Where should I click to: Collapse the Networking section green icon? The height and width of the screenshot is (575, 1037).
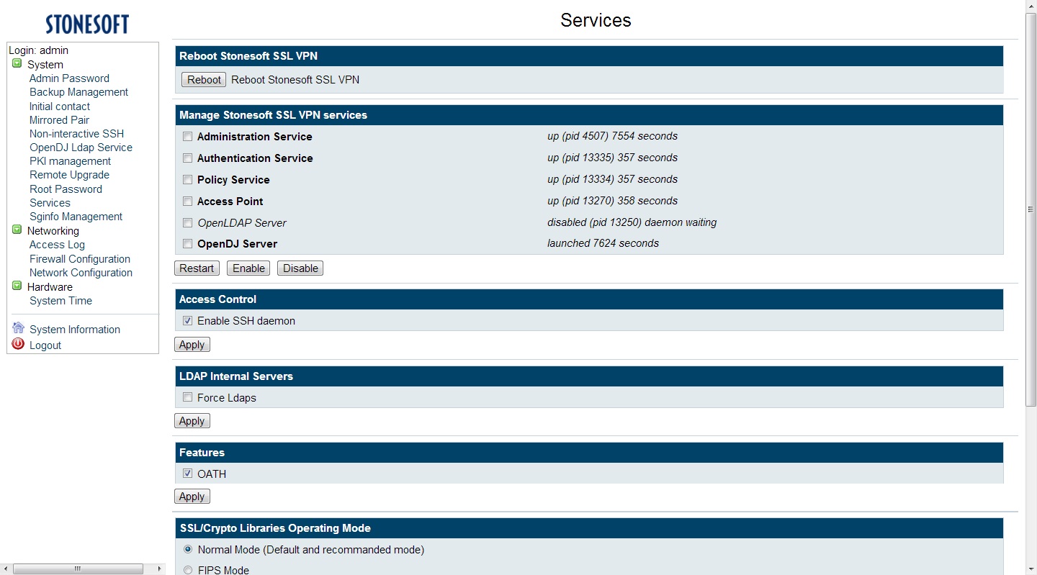[17, 230]
